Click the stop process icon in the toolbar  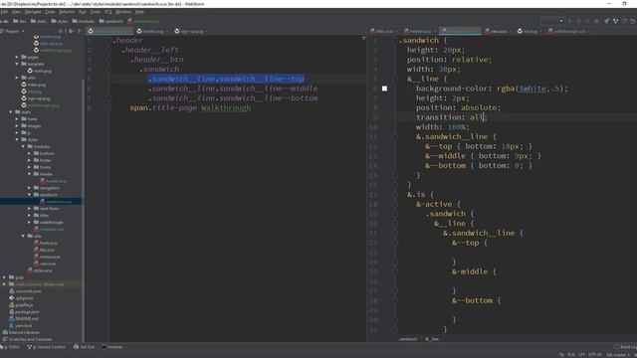[596, 21]
